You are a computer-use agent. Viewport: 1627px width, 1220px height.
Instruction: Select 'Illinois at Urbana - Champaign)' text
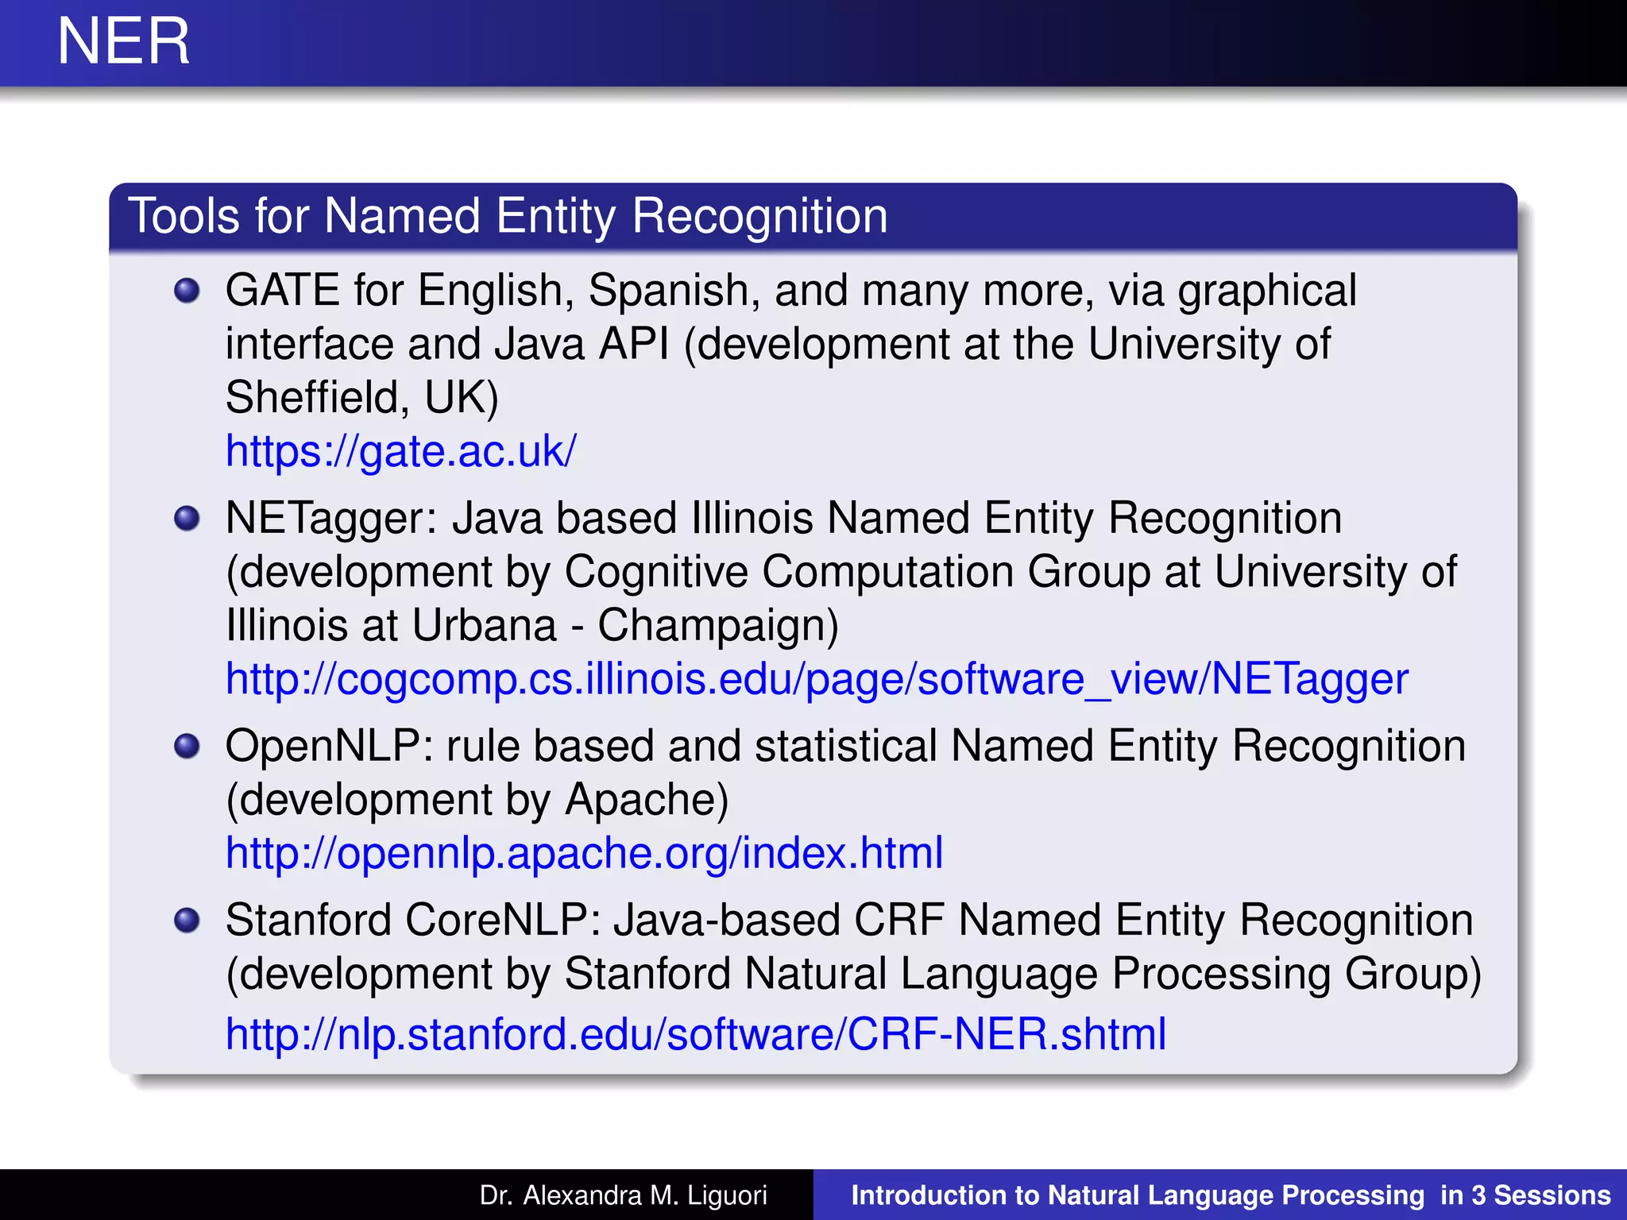(x=532, y=625)
